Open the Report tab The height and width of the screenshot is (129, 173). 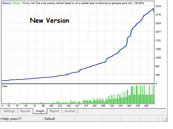click(x=54, y=111)
